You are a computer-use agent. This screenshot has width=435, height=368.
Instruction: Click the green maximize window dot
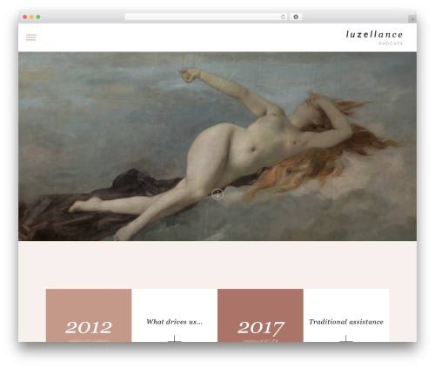coord(38,17)
